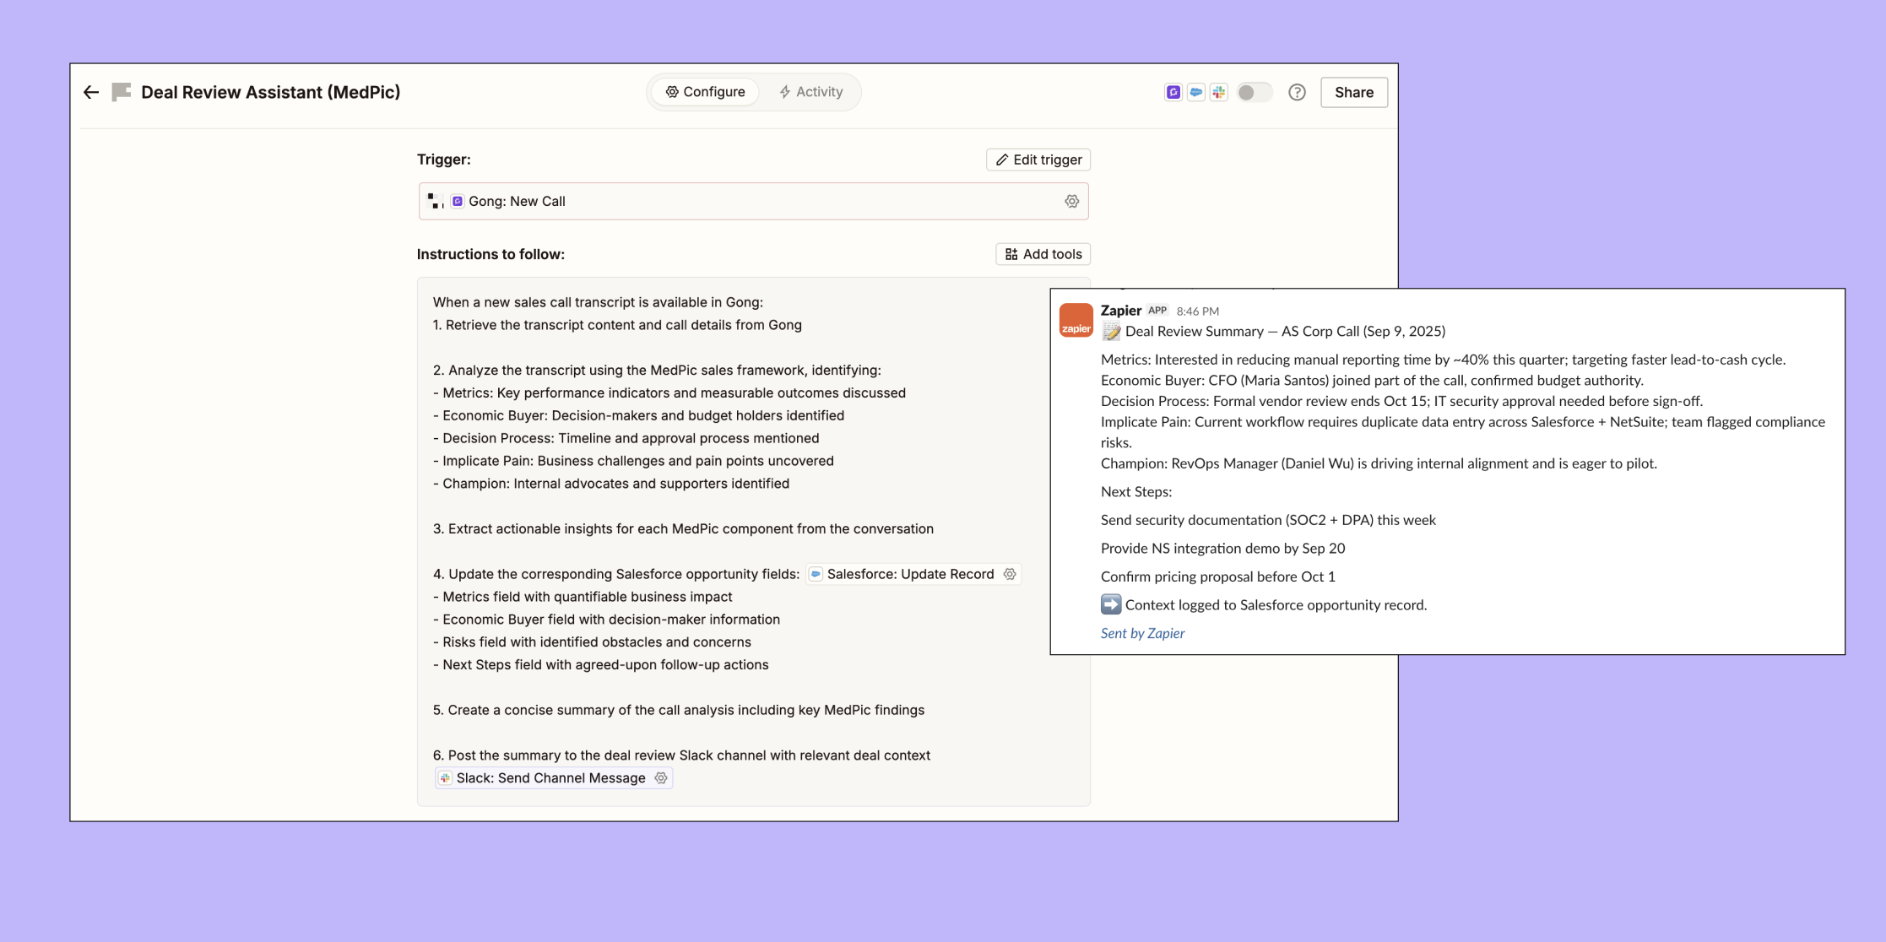Click Add tools button
Viewport: 1886px width, 942px height.
pos(1043,254)
